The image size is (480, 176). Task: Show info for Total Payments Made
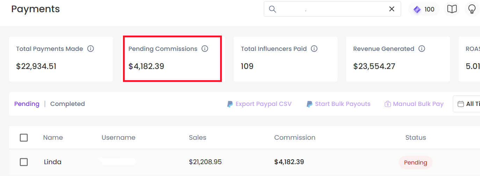point(90,49)
